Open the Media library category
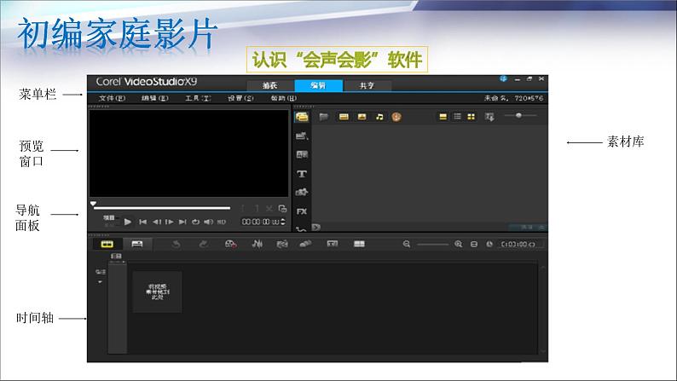 (x=302, y=117)
